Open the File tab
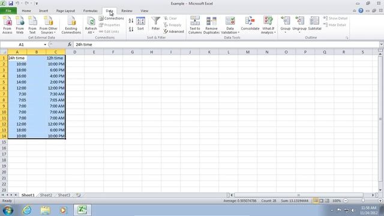This screenshot has width=384, height=216. pyautogui.click(x=8, y=11)
